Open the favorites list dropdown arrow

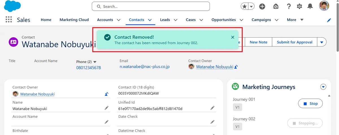tap(251, 6)
